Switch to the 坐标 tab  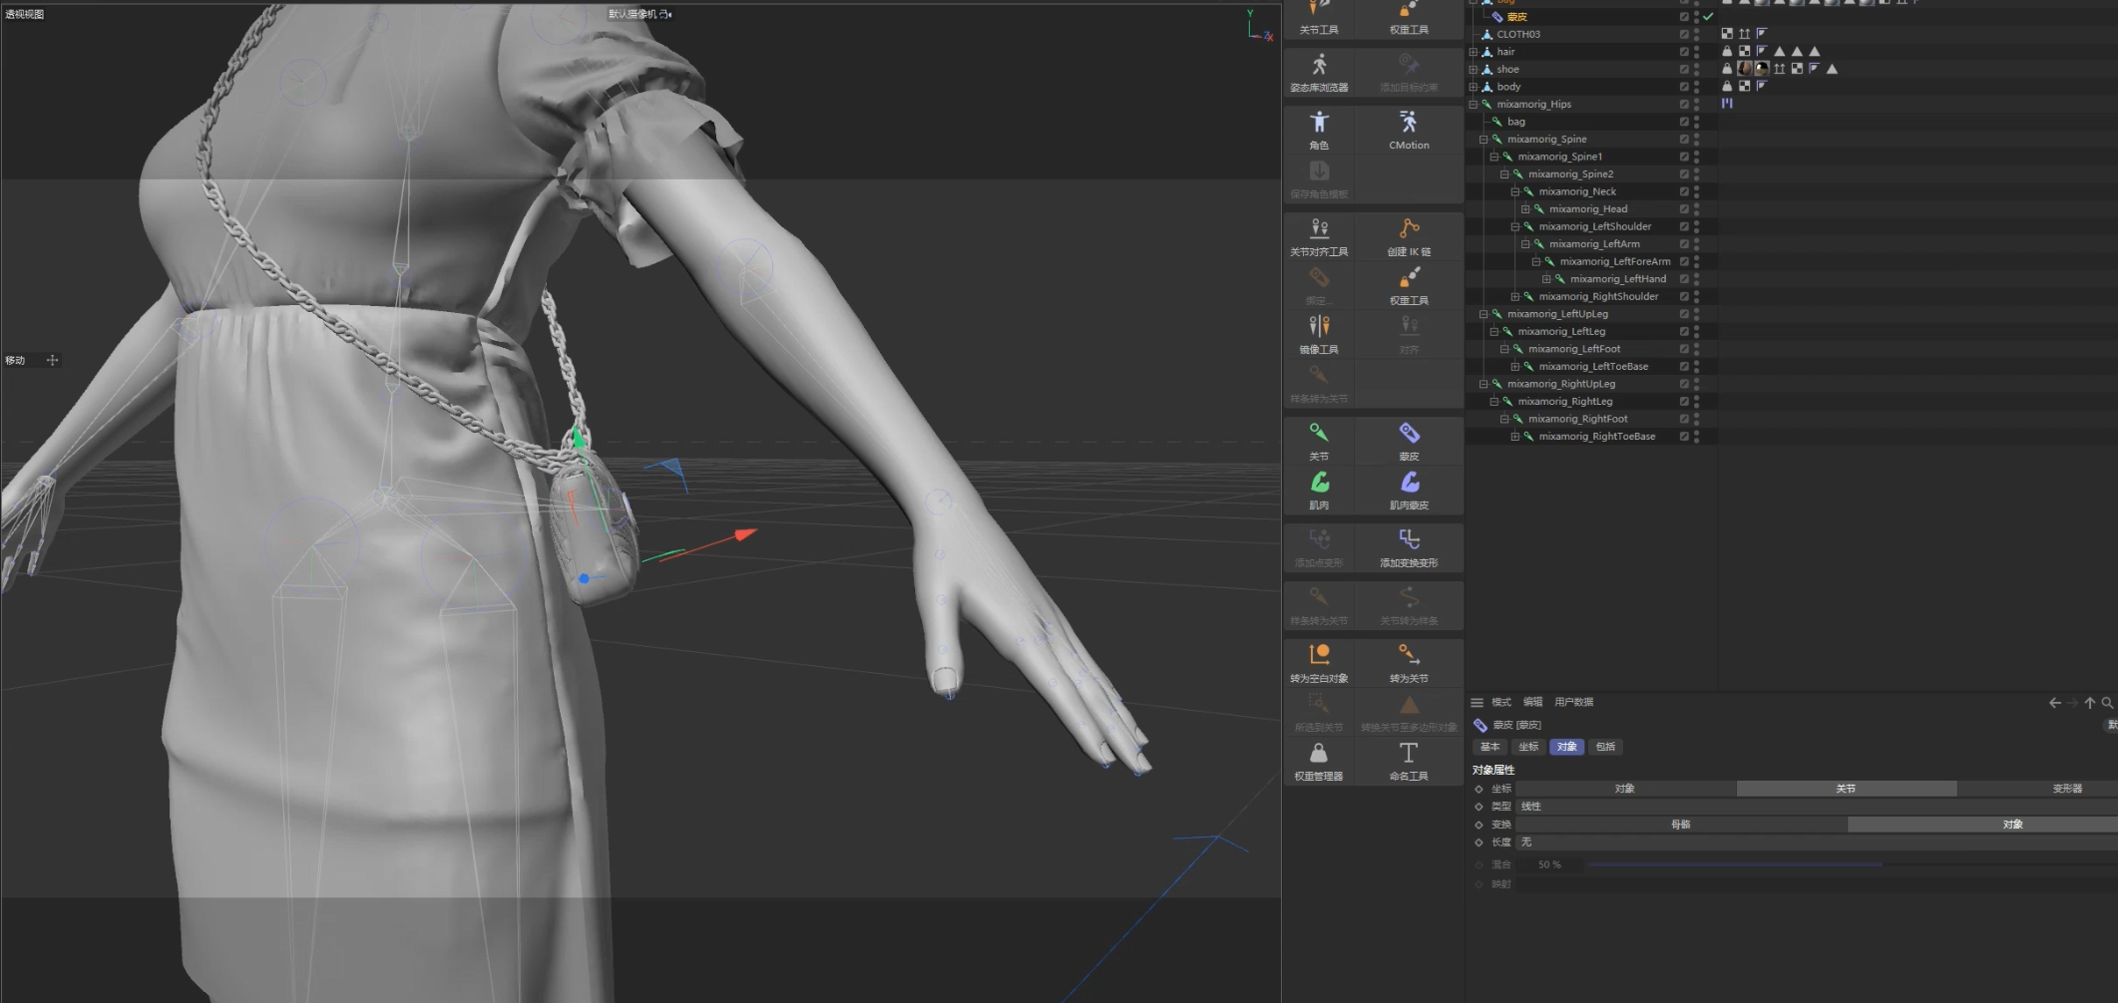1528,747
